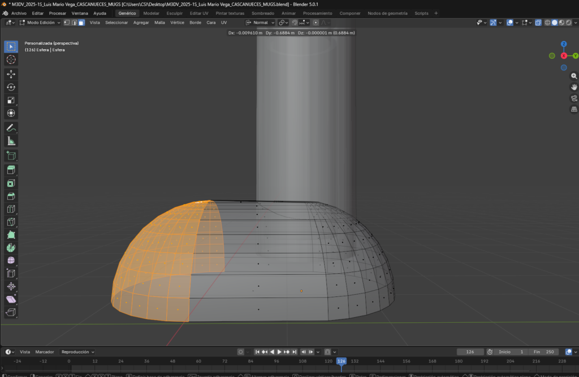The height and width of the screenshot is (377, 579).
Task: Click the zoom magnifier viewport icon
Action: [574, 76]
